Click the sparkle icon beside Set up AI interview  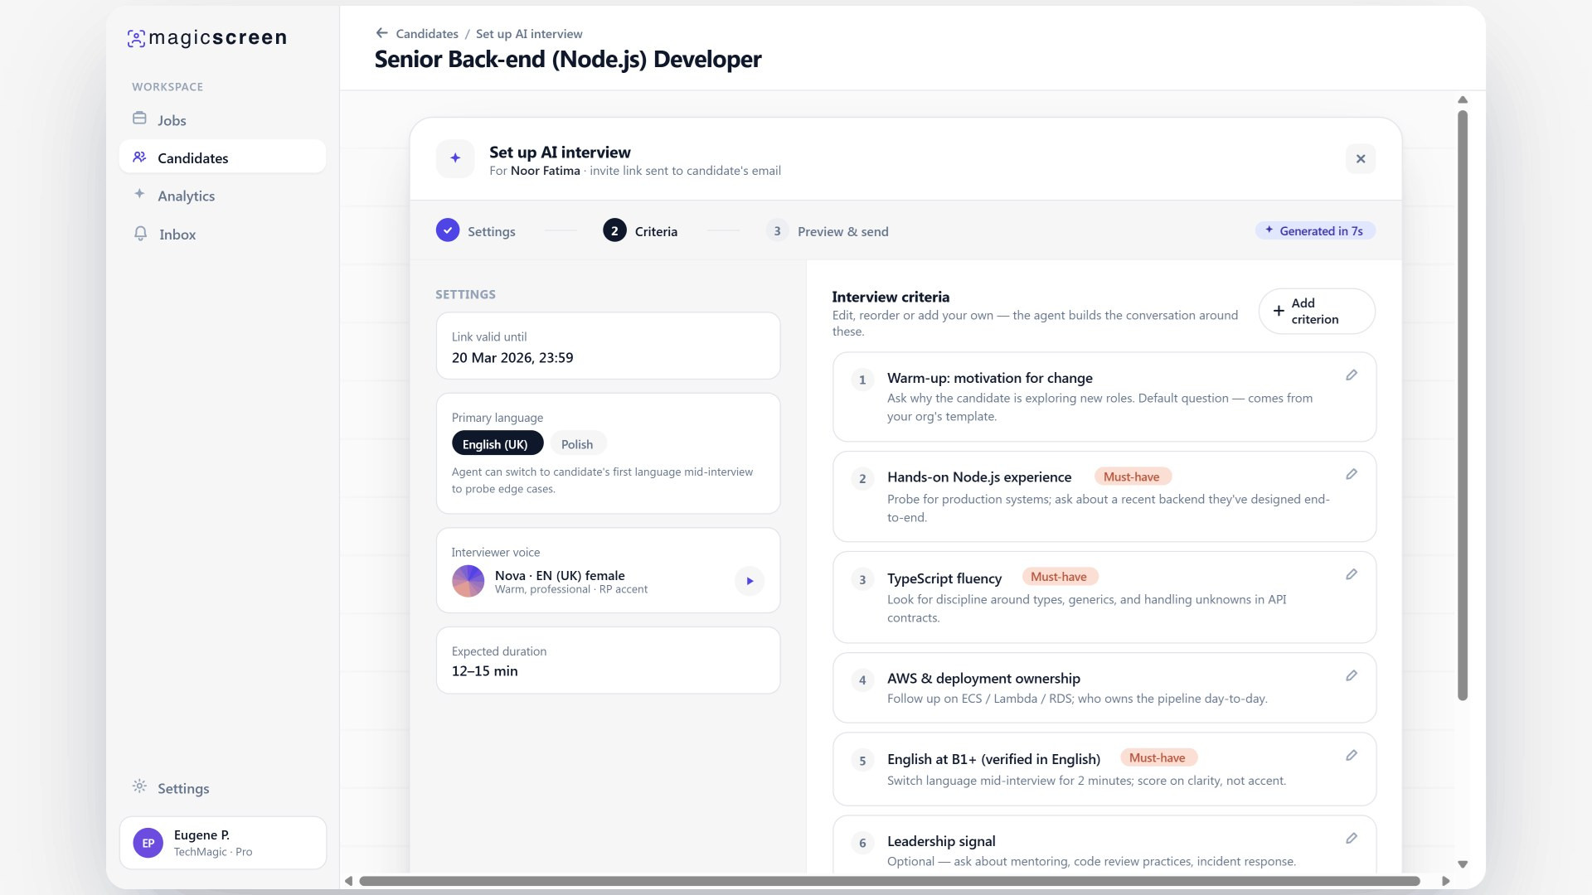point(455,158)
